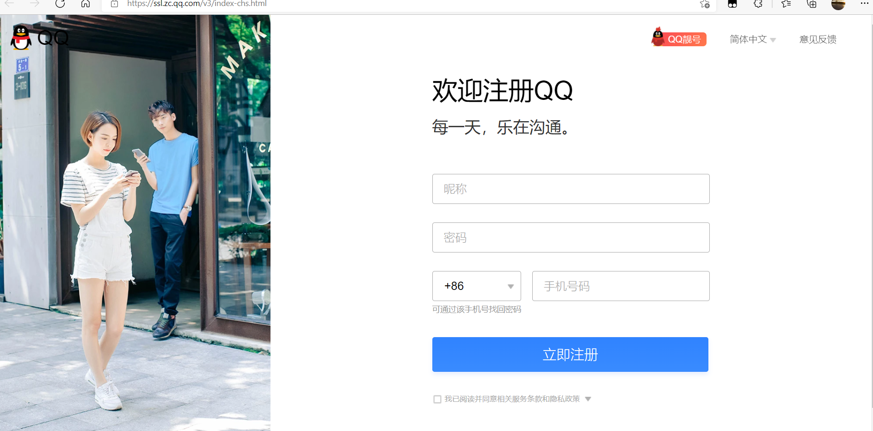Focus the 手机号码 phone number field
This screenshot has width=873, height=431.
[621, 286]
